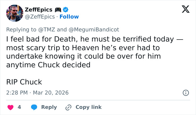Open the ZeffEpics profile picture
The width and height of the screenshot is (196, 115).
pos(15,13)
